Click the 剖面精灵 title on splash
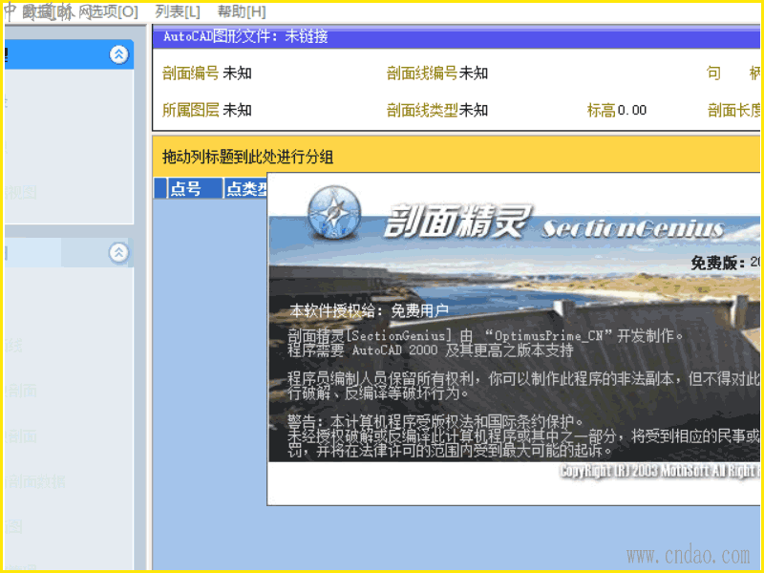Screen dimensions: 764x573 (x=456, y=222)
